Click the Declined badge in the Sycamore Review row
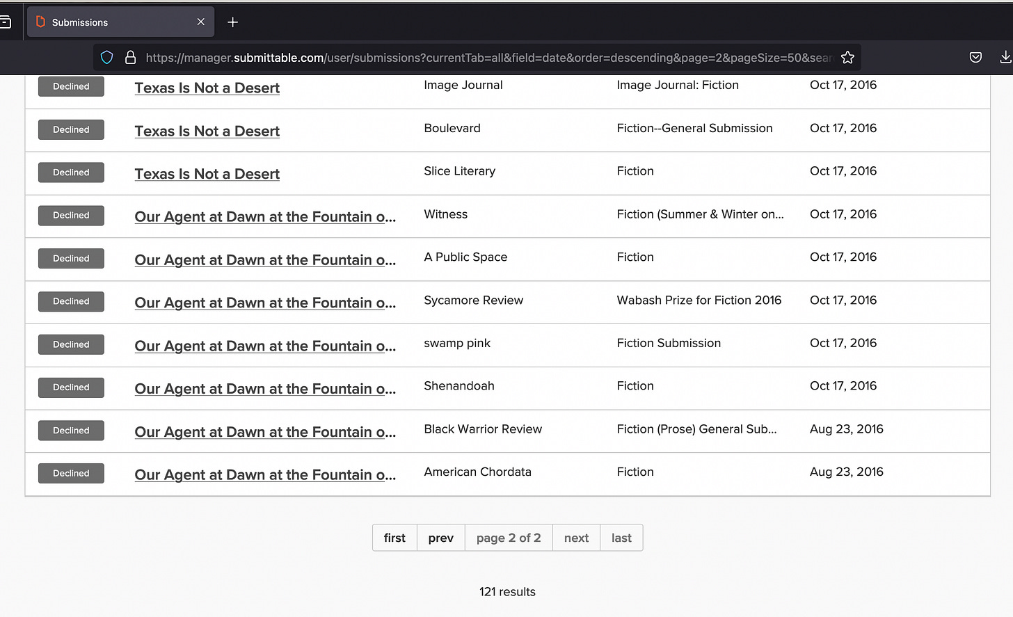Viewport: 1013px width, 617px height. [71, 301]
